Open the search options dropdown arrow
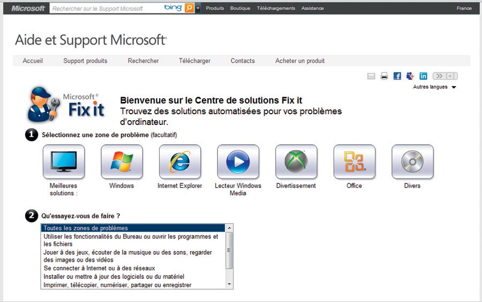The image size is (482, 302). (x=198, y=8)
